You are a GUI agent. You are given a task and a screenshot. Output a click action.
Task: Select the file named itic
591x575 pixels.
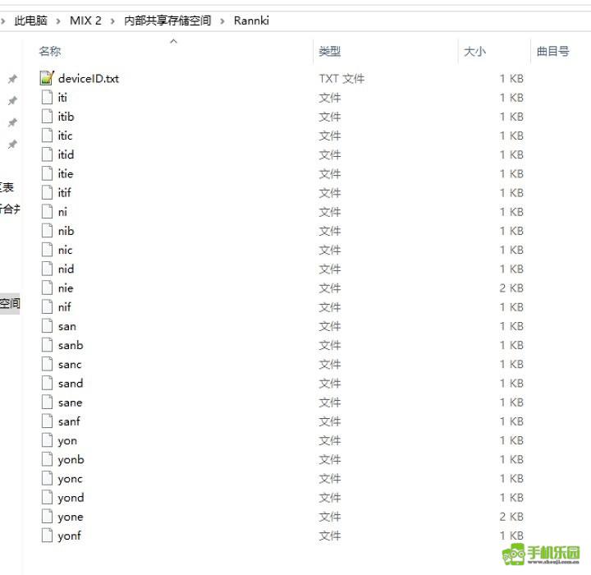point(65,136)
